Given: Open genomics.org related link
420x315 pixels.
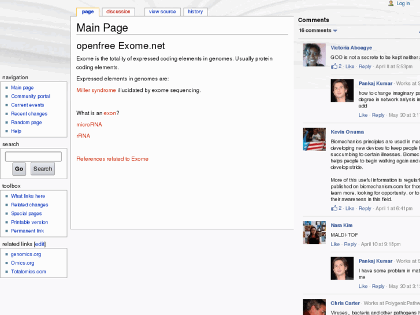Looking at the screenshot, I should coord(26,254).
